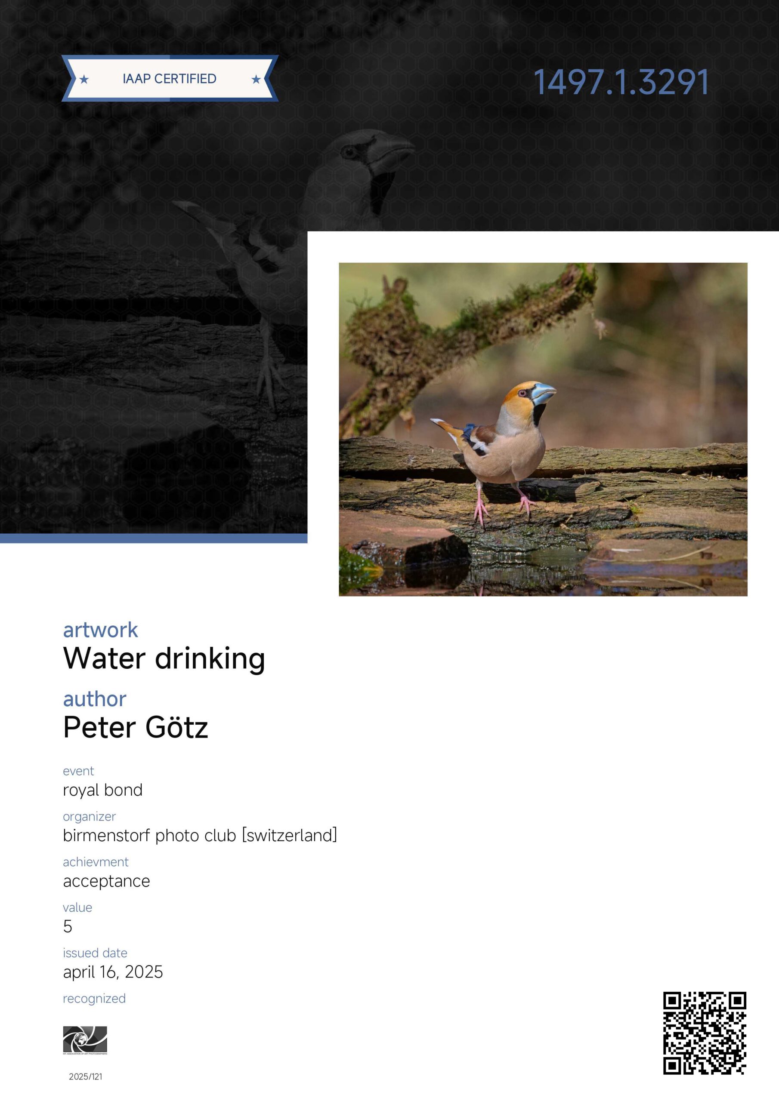The height and width of the screenshot is (1101, 779).
Task: Click the blue horizontal bar under the dark image
Action: [154, 538]
